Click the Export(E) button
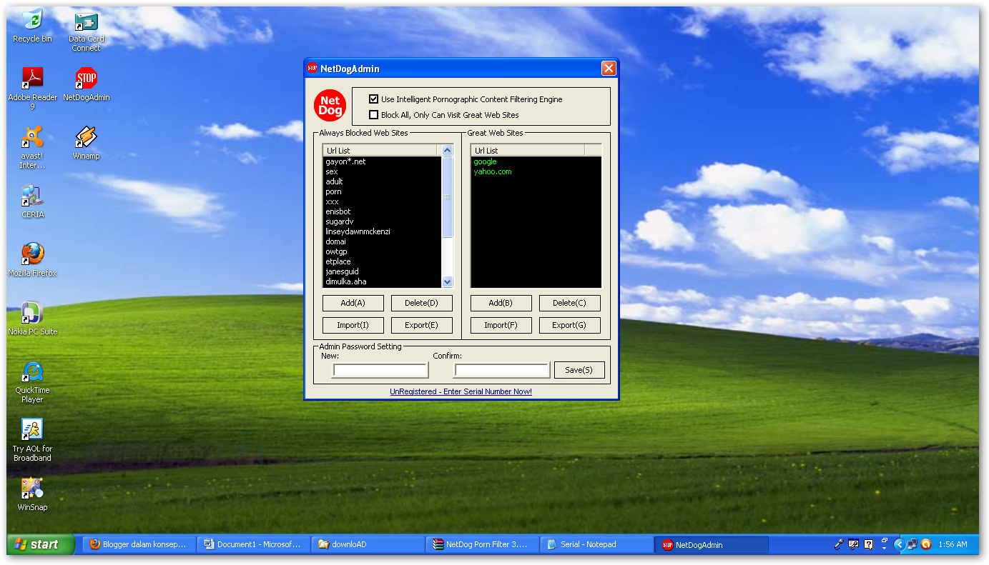 422,325
